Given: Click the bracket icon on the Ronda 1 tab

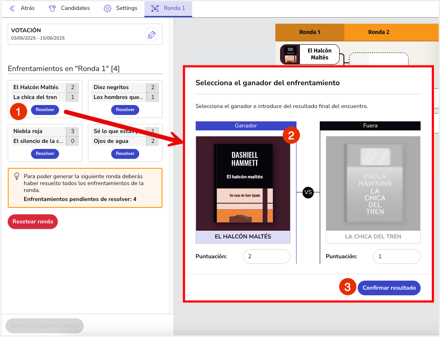Looking at the screenshot, I should coord(155,9).
